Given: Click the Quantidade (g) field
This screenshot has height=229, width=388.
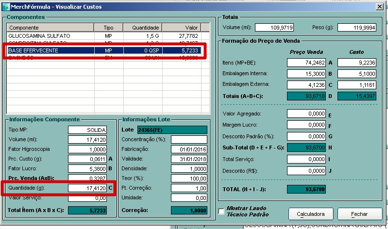Looking at the screenshot, I should [x=87, y=188].
